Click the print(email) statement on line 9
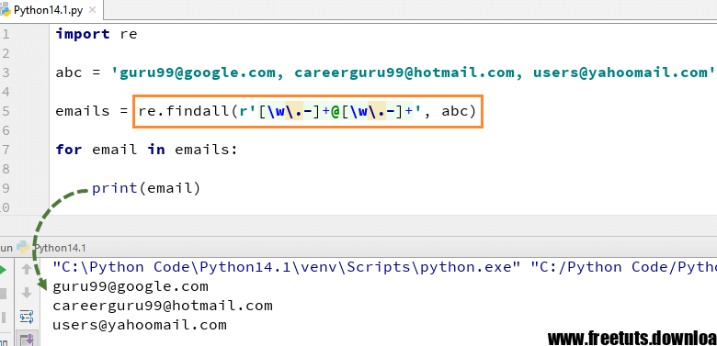This screenshot has height=346, width=717. (146, 187)
